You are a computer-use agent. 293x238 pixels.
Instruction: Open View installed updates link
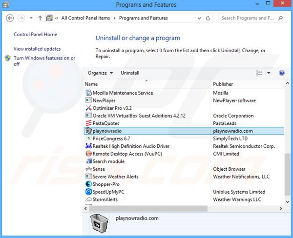pyautogui.click(x=37, y=49)
